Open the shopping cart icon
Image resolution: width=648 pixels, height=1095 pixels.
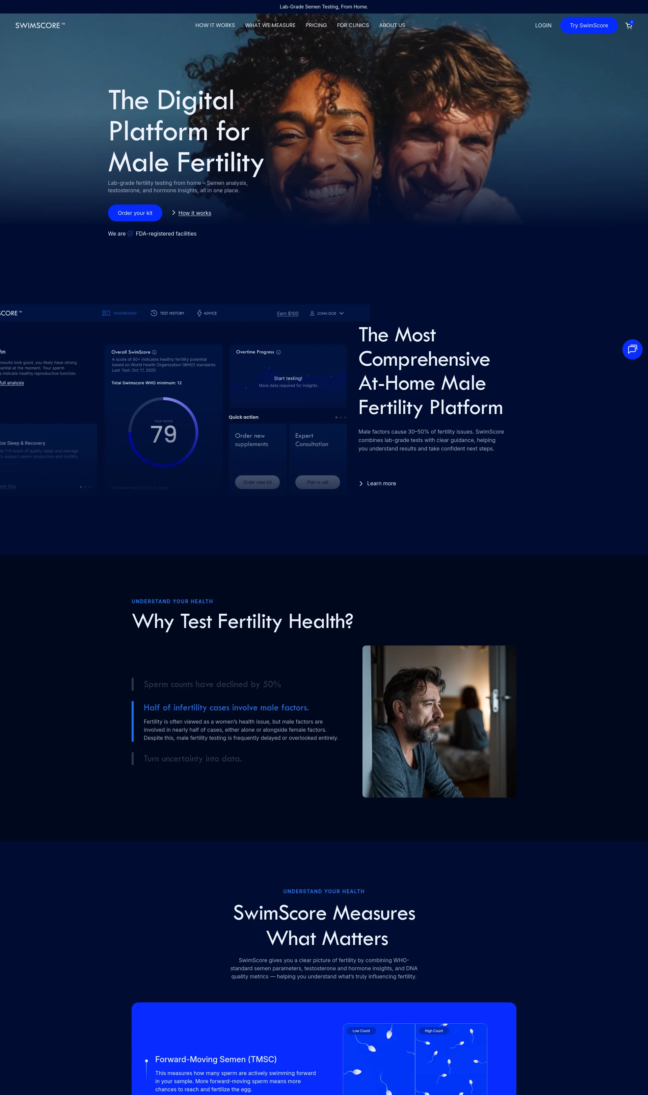(x=628, y=25)
